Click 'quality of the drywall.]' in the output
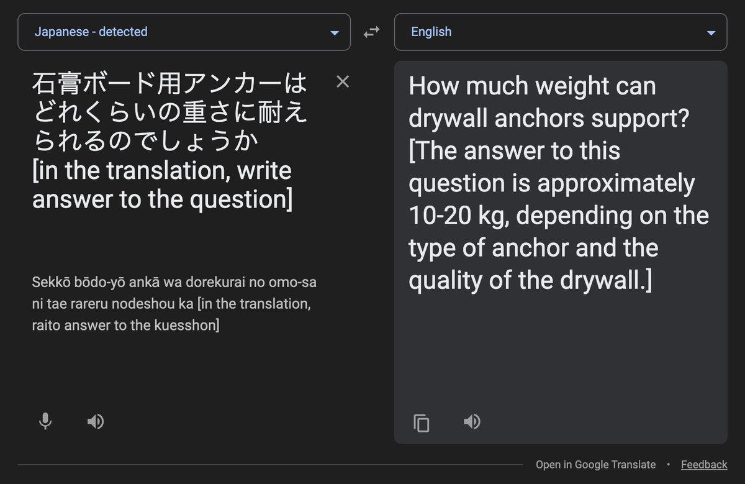The height and width of the screenshot is (484, 745). pos(530,280)
